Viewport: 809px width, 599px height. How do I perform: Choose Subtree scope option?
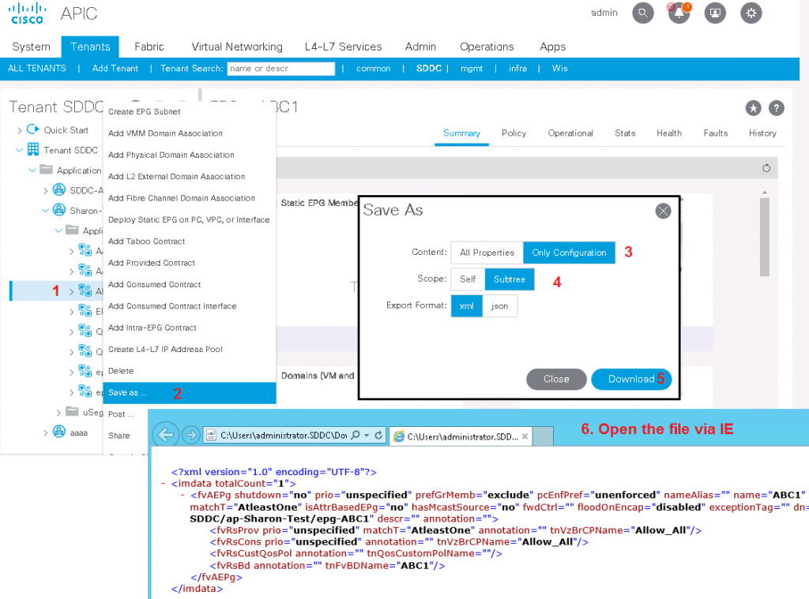click(510, 279)
